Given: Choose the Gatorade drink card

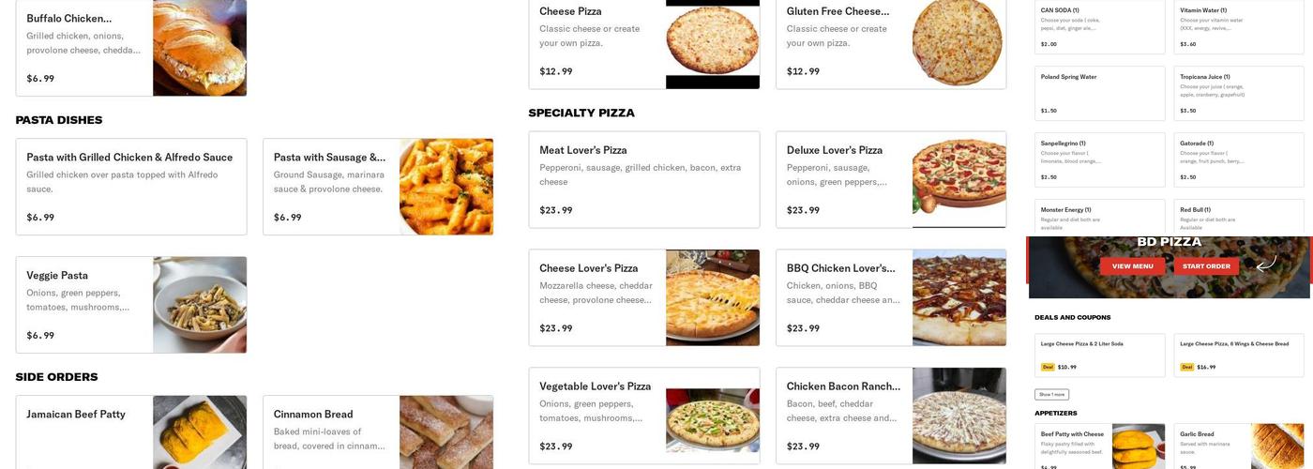Looking at the screenshot, I should (1238, 159).
